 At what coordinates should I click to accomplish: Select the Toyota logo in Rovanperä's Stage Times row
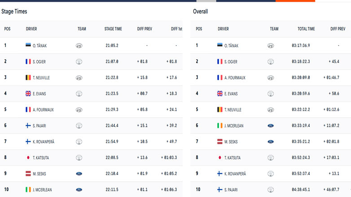click(x=79, y=142)
